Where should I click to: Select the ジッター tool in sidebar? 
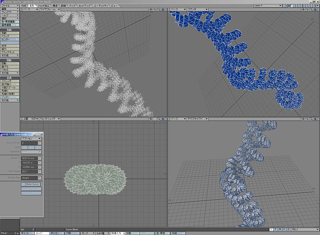click(10, 97)
